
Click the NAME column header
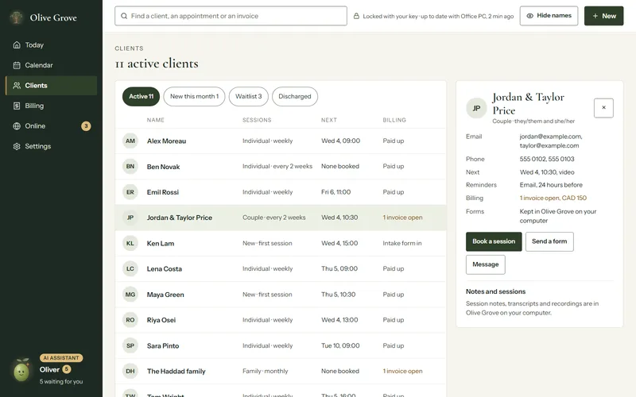tap(156, 120)
